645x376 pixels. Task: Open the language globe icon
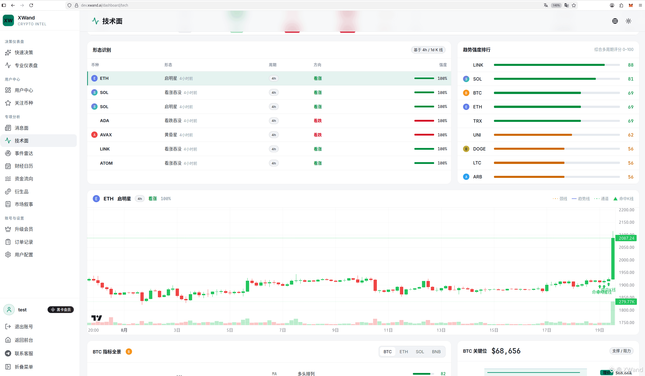click(x=615, y=21)
